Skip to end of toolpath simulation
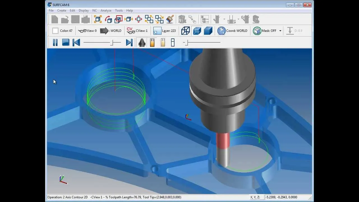This screenshot has width=359, height=202. [x=129, y=42]
